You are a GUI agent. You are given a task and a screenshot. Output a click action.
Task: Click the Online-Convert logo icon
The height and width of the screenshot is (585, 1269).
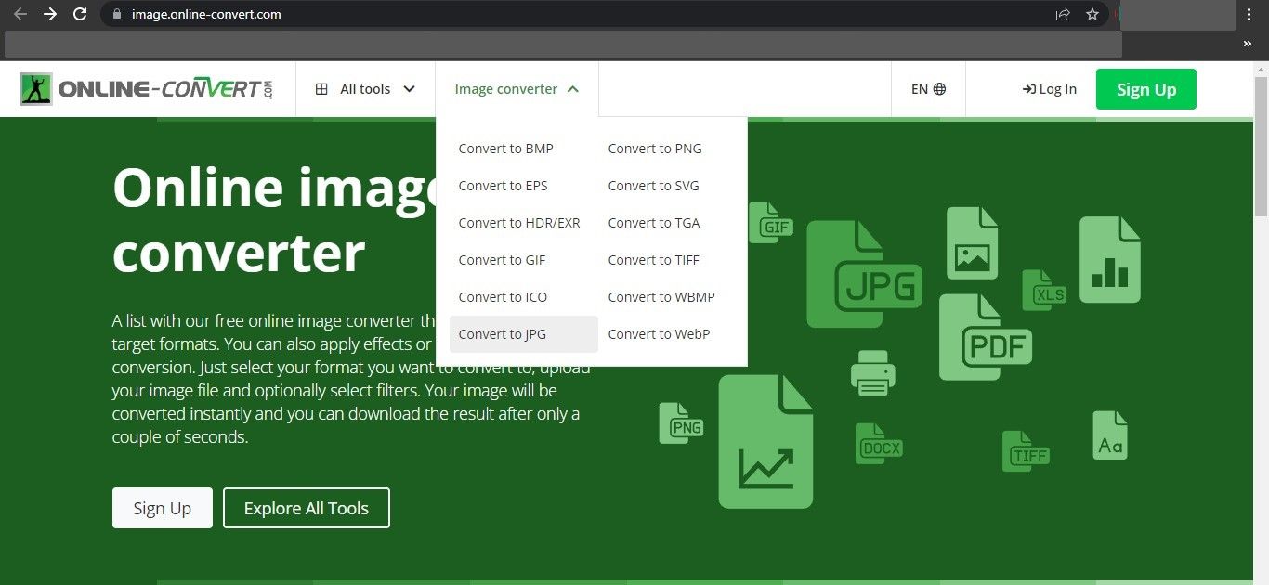coord(35,88)
